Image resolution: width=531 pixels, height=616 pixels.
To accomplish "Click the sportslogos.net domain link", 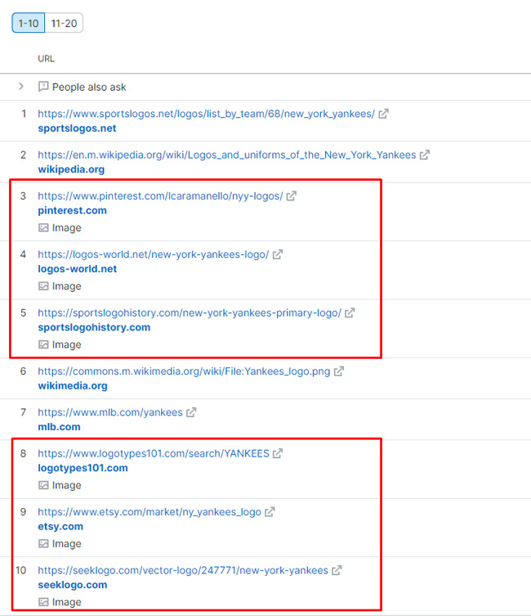I will pos(77,128).
